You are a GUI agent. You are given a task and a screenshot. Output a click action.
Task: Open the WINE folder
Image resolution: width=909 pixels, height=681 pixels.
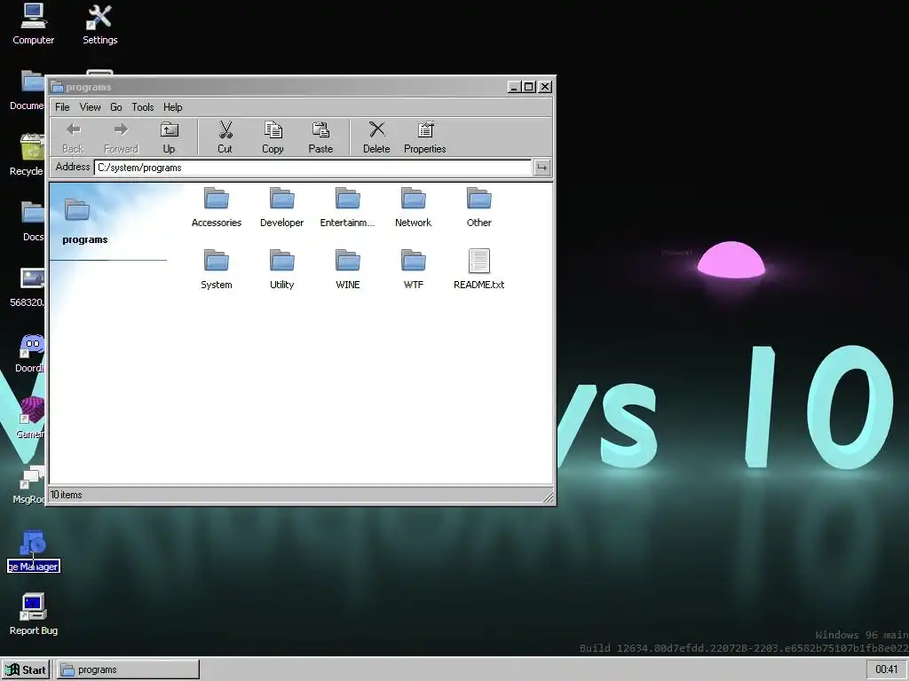[x=348, y=269]
